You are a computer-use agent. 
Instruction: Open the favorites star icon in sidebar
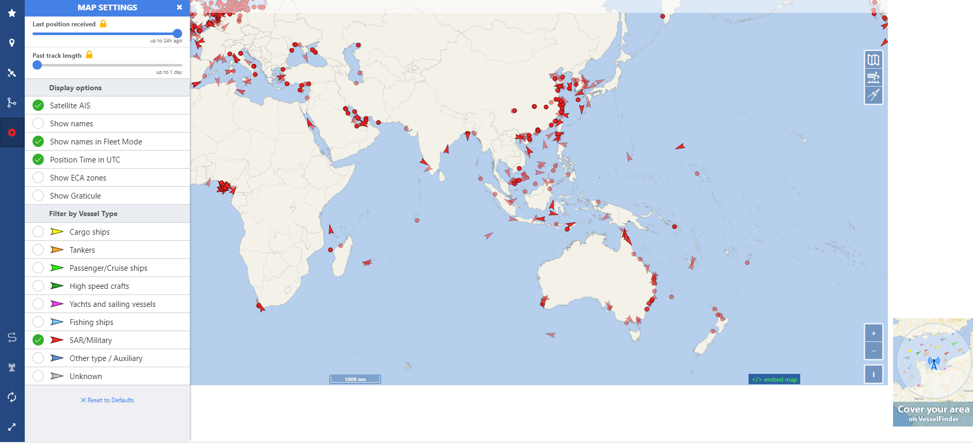click(12, 13)
